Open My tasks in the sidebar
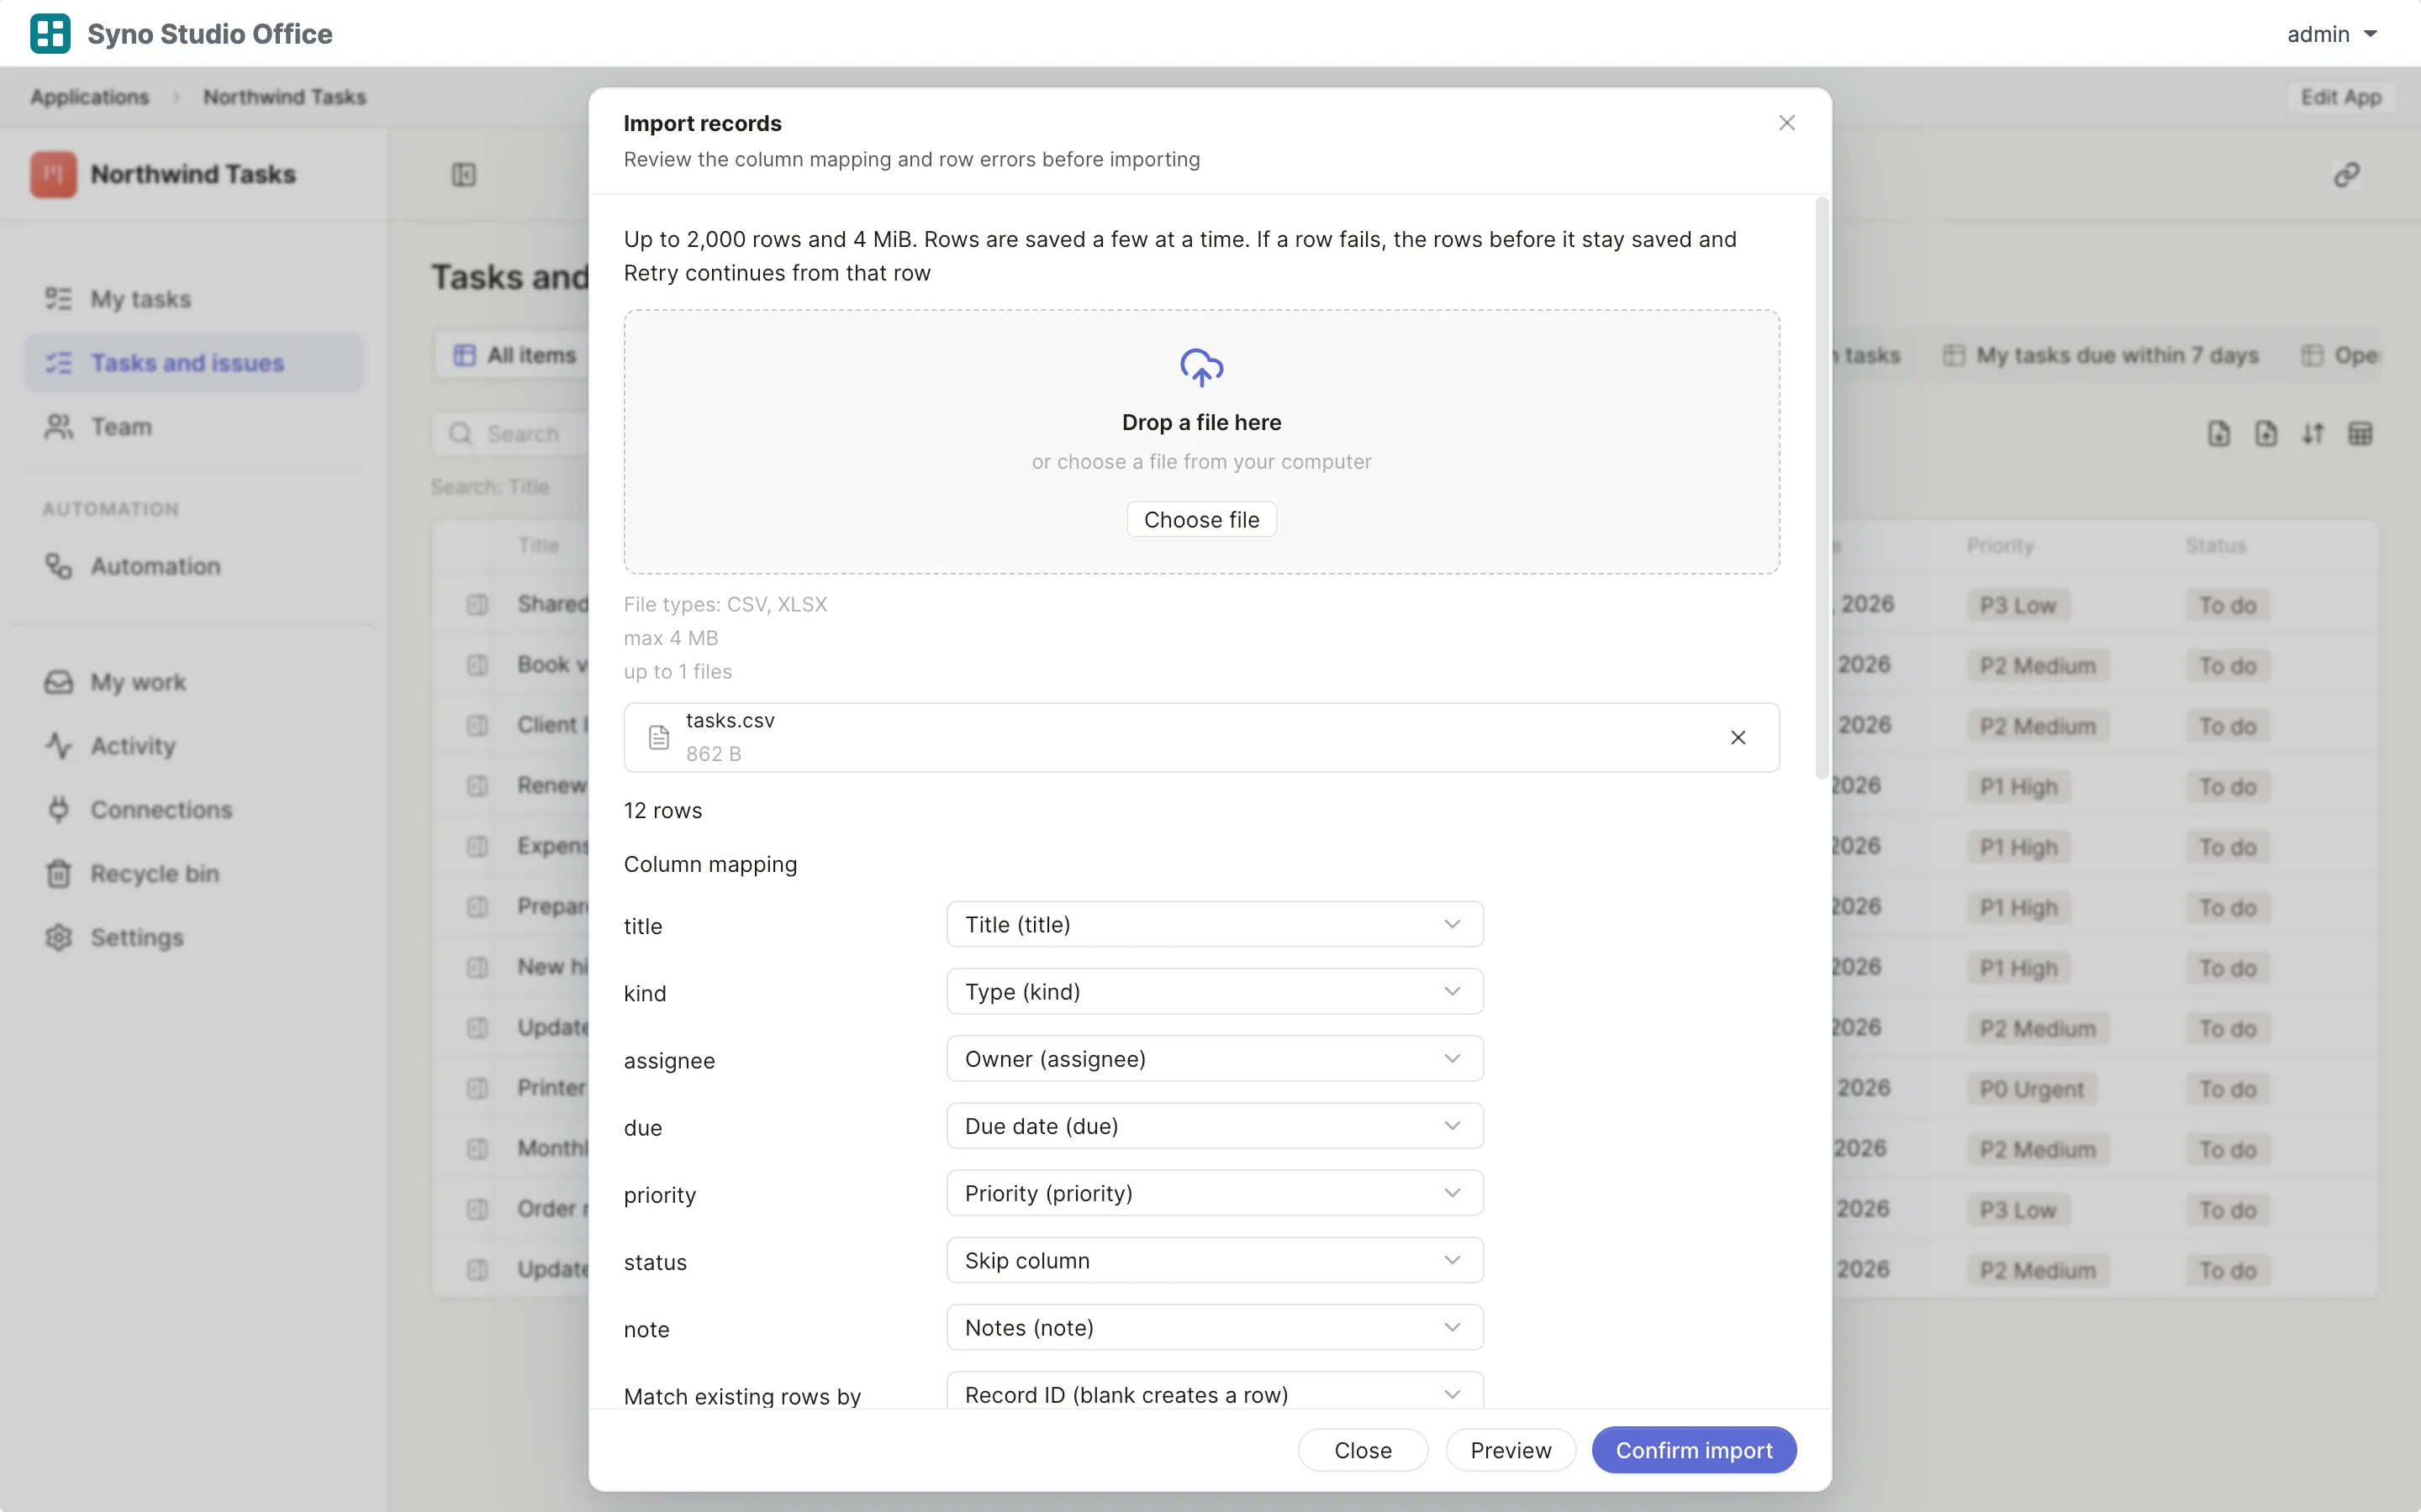Viewport: 2421px width, 1512px height. (x=194, y=299)
